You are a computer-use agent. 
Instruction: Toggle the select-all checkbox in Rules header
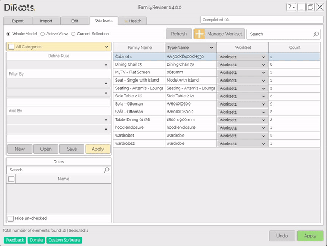[x=11, y=179]
